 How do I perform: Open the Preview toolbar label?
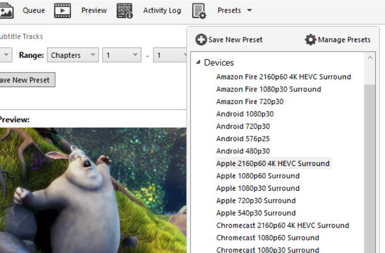(94, 11)
